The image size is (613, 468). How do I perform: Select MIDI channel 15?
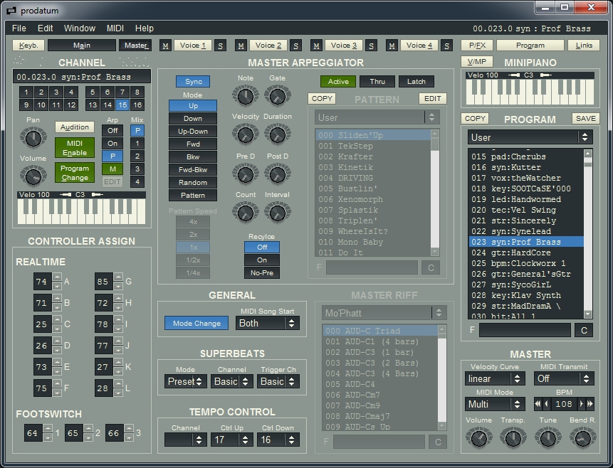pyautogui.click(x=122, y=105)
